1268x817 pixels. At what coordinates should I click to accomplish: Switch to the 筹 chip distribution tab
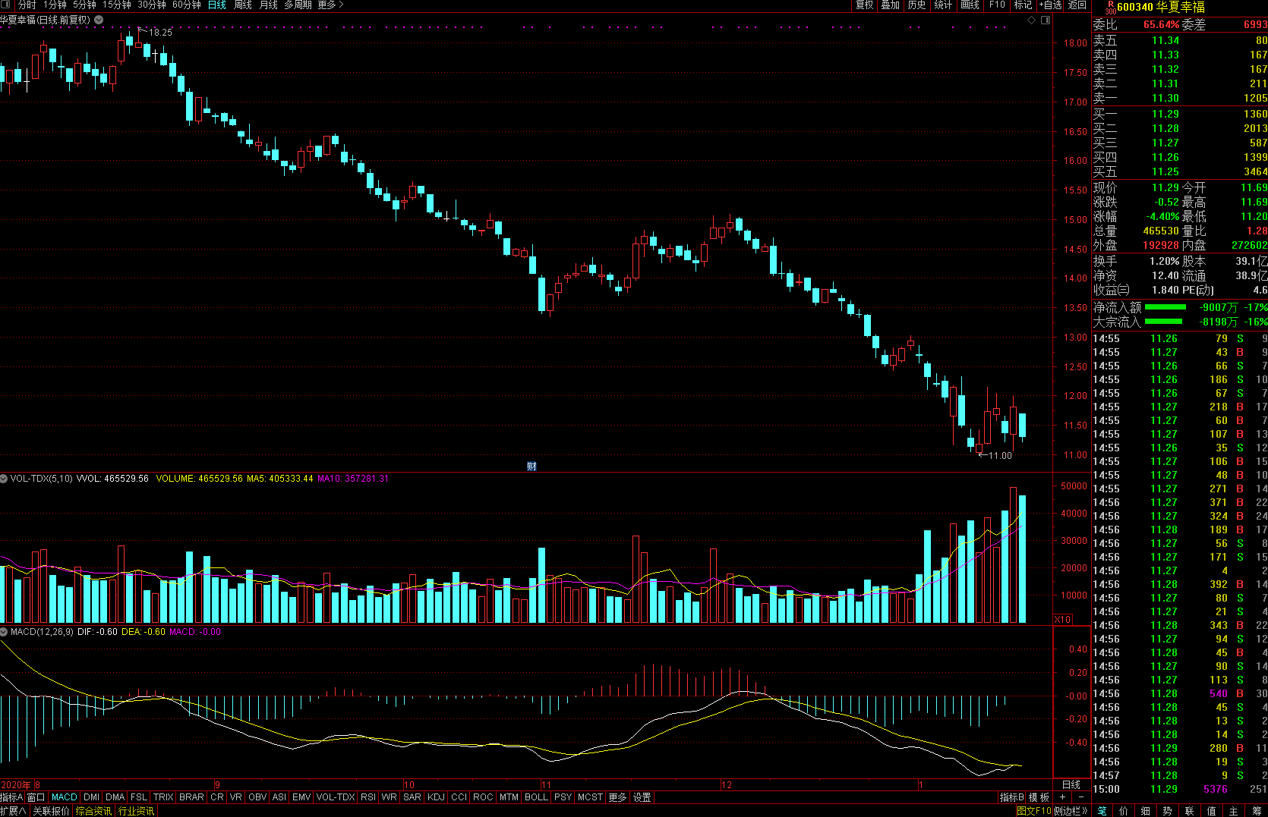click(x=1256, y=811)
